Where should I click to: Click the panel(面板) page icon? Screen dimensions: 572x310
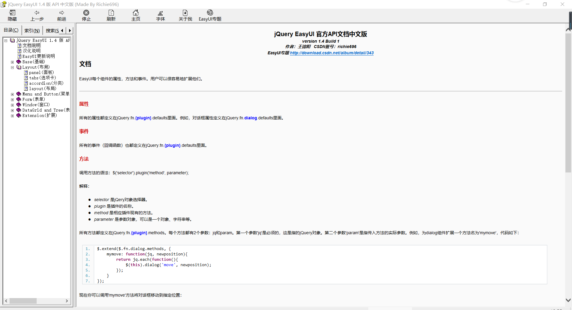tap(26, 73)
